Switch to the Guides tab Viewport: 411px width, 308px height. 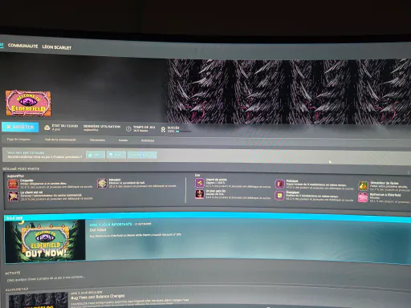[123, 140]
